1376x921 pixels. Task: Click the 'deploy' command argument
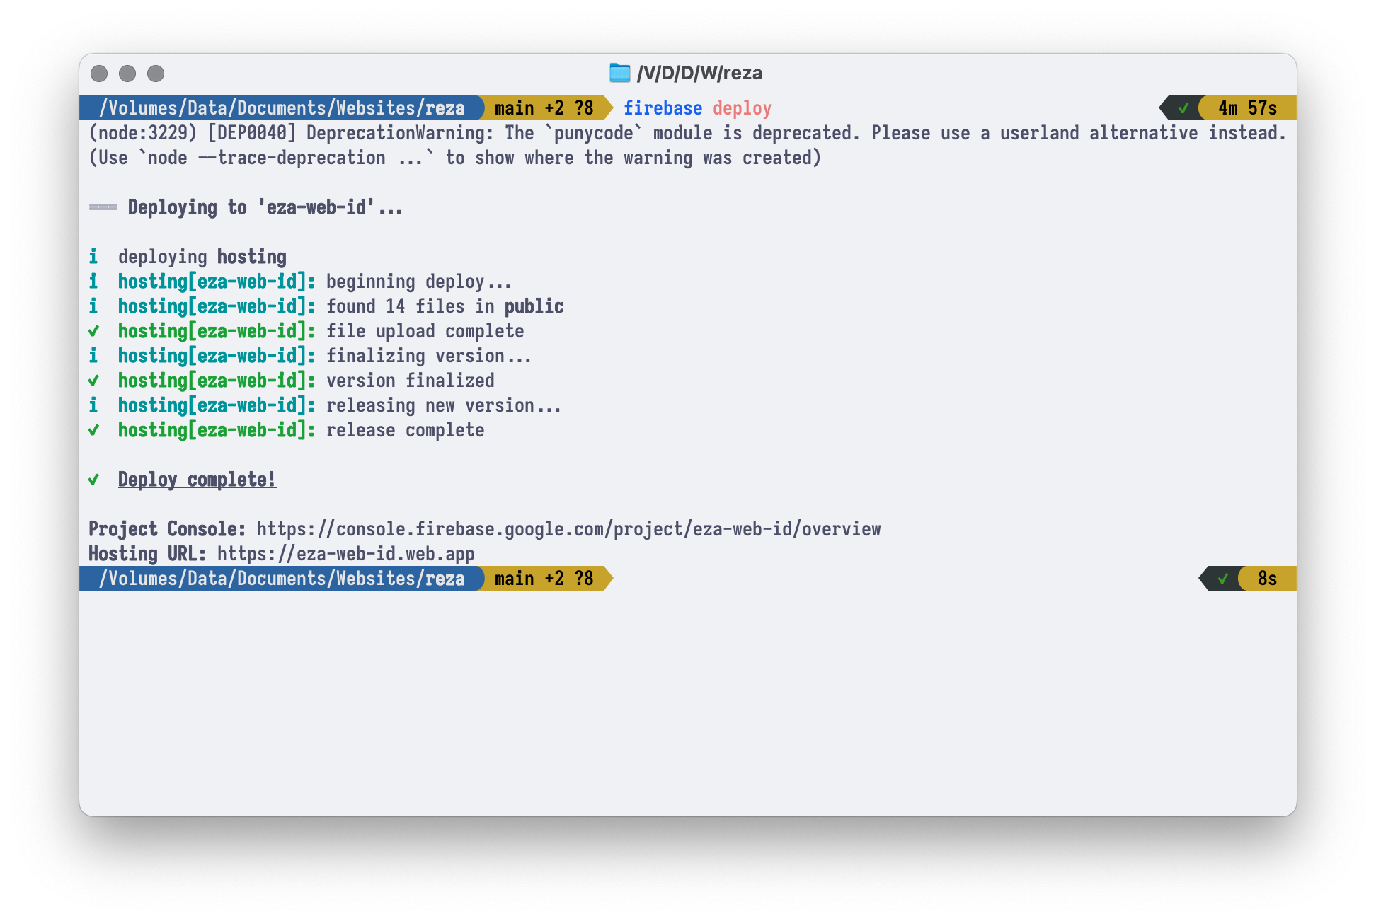(742, 108)
